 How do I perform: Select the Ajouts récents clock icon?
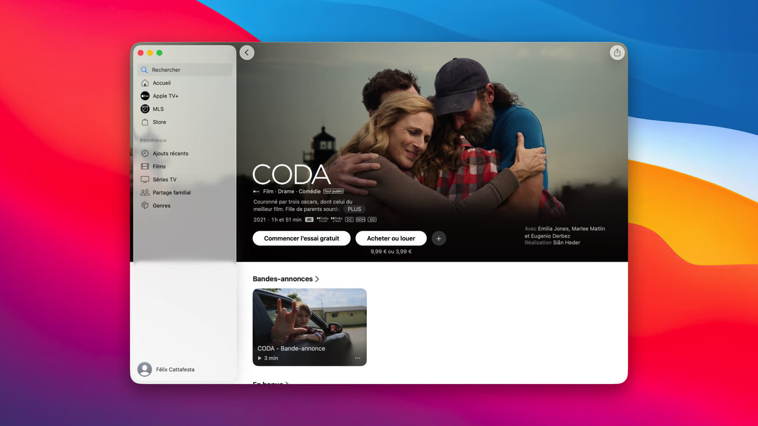coord(145,153)
